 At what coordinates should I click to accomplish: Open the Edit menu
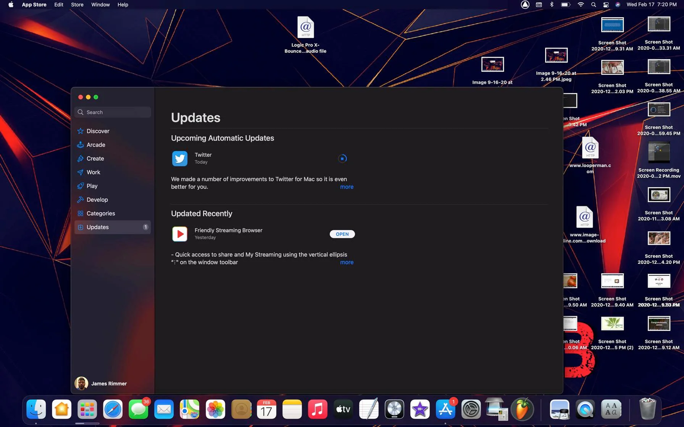[x=59, y=5]
